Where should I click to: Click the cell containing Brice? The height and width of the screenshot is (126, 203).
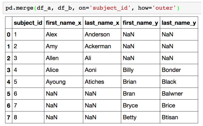(179, 105)
